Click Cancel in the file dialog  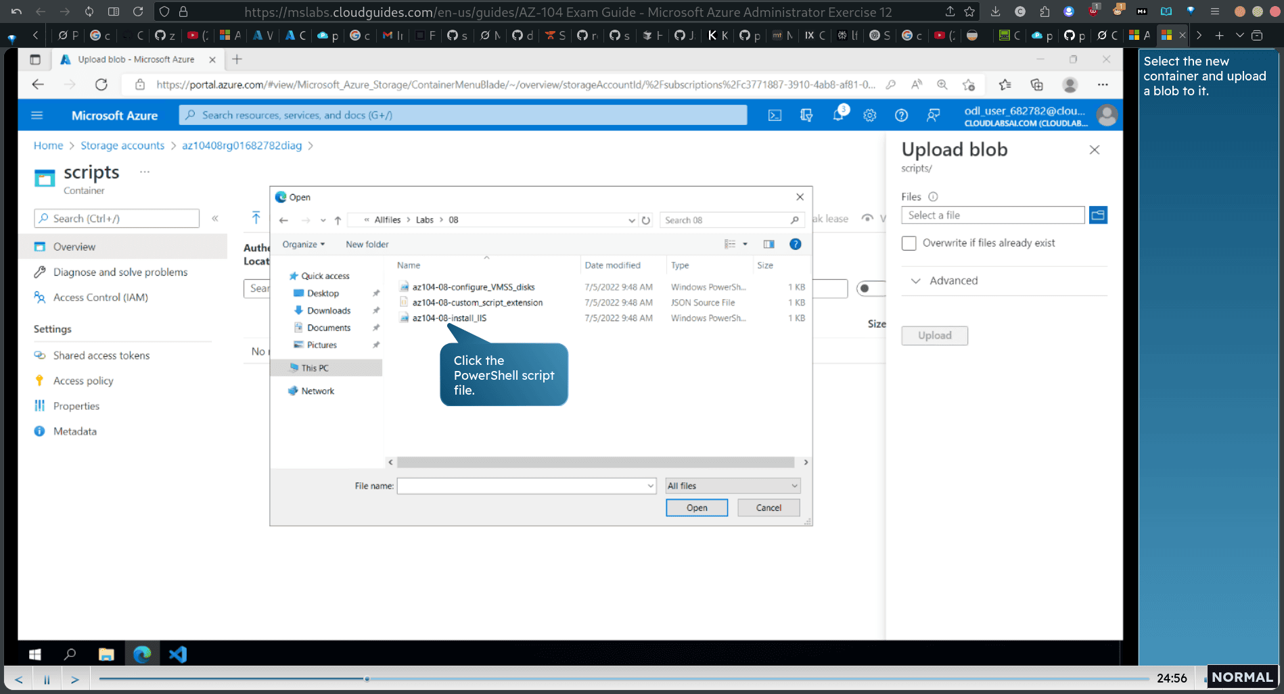[769, 507]
